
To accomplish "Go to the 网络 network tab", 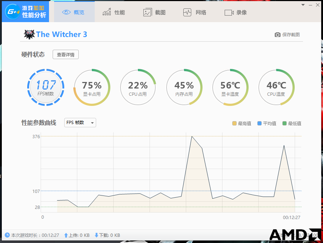I will pyautogui.click(x=195, y=12).
